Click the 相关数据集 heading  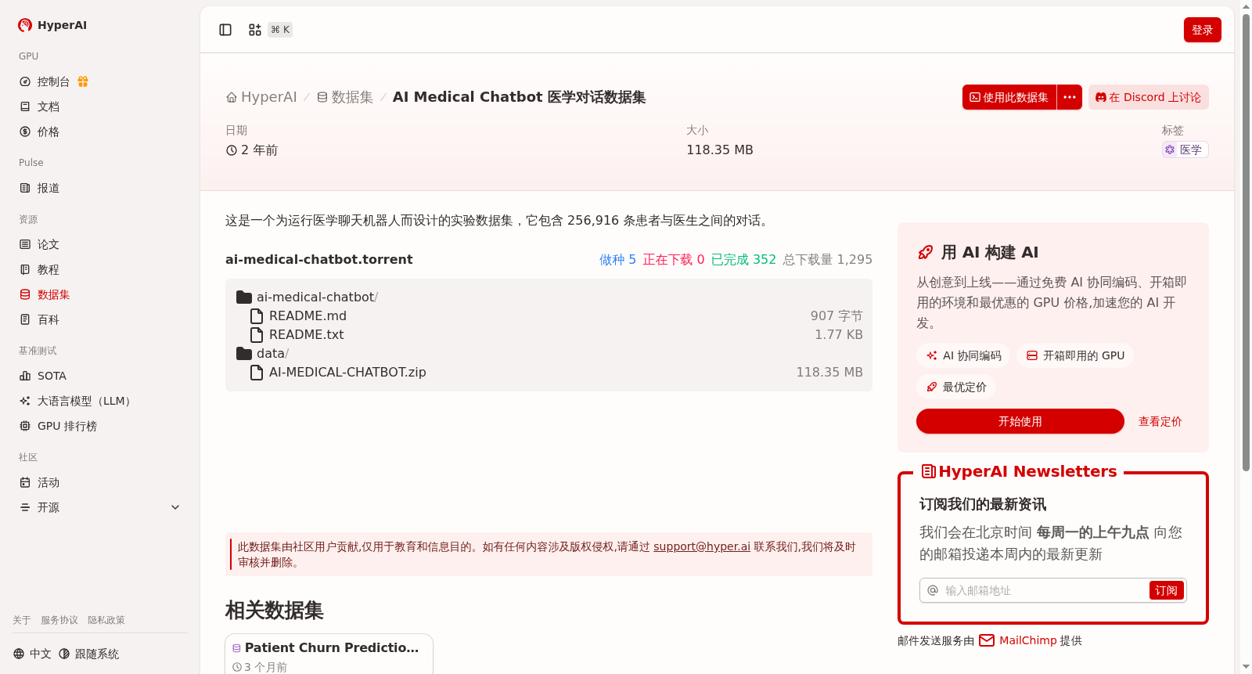point(275,611)
